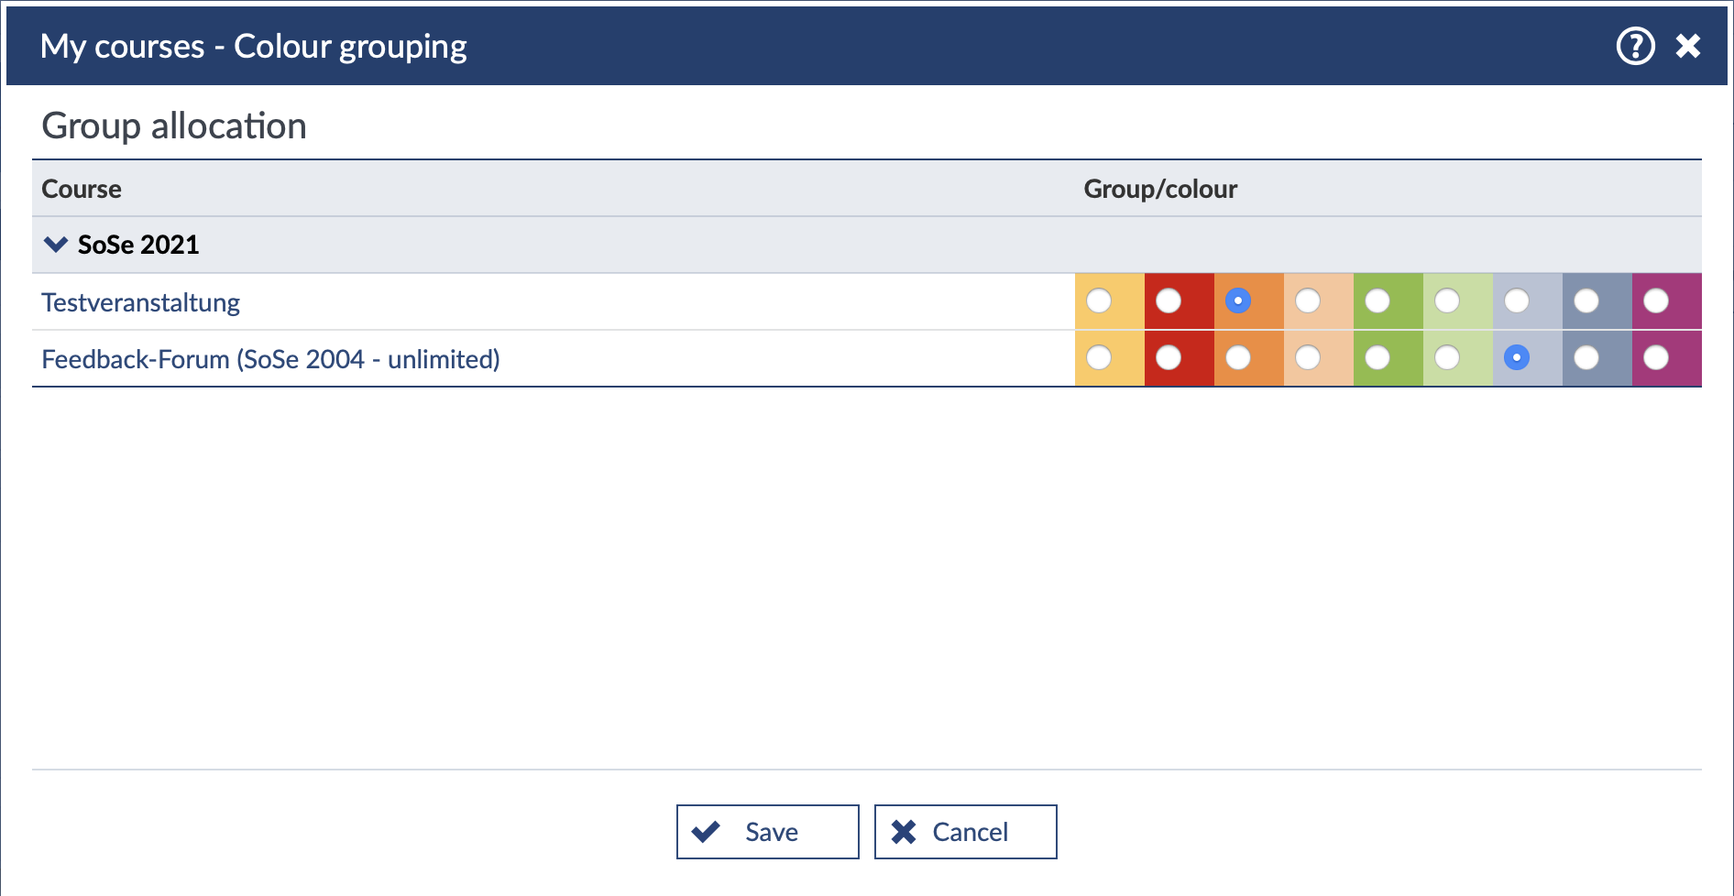Image resolution: width=1734 pixels, height=896 pixels.
Task: Select orange group for Feedback-Forum
Action: [x=1238, y=357]
